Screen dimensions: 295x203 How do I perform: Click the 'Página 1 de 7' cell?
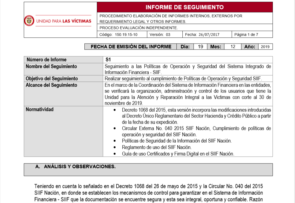point(252,34)
